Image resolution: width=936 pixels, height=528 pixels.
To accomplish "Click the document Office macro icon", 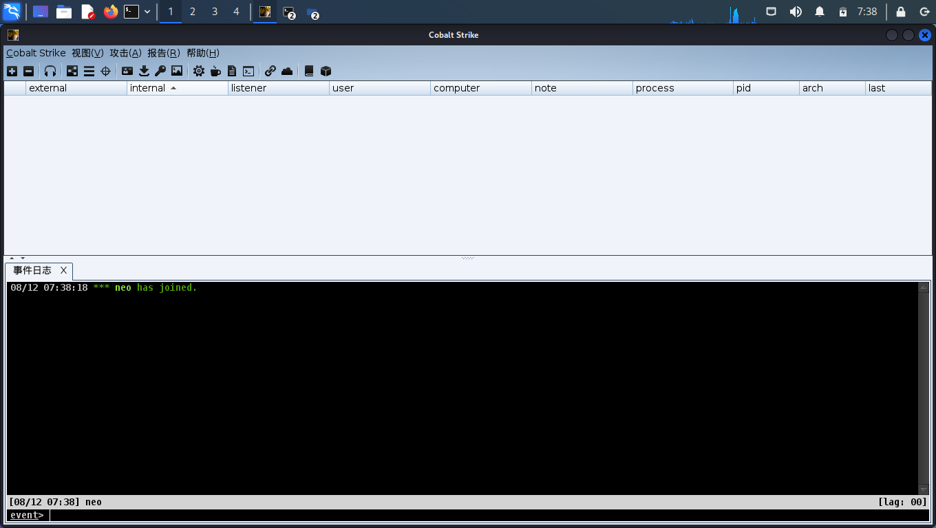I will coord(232,71).
